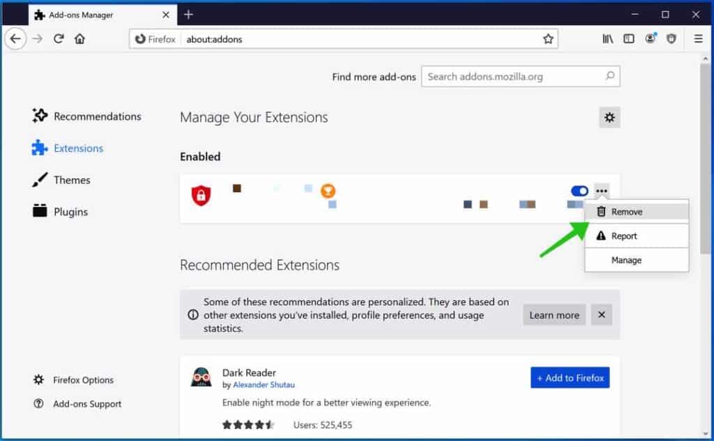Open the Firefox application menu
This screenshot has width=714, height=441.
click(x=699, y=39)
